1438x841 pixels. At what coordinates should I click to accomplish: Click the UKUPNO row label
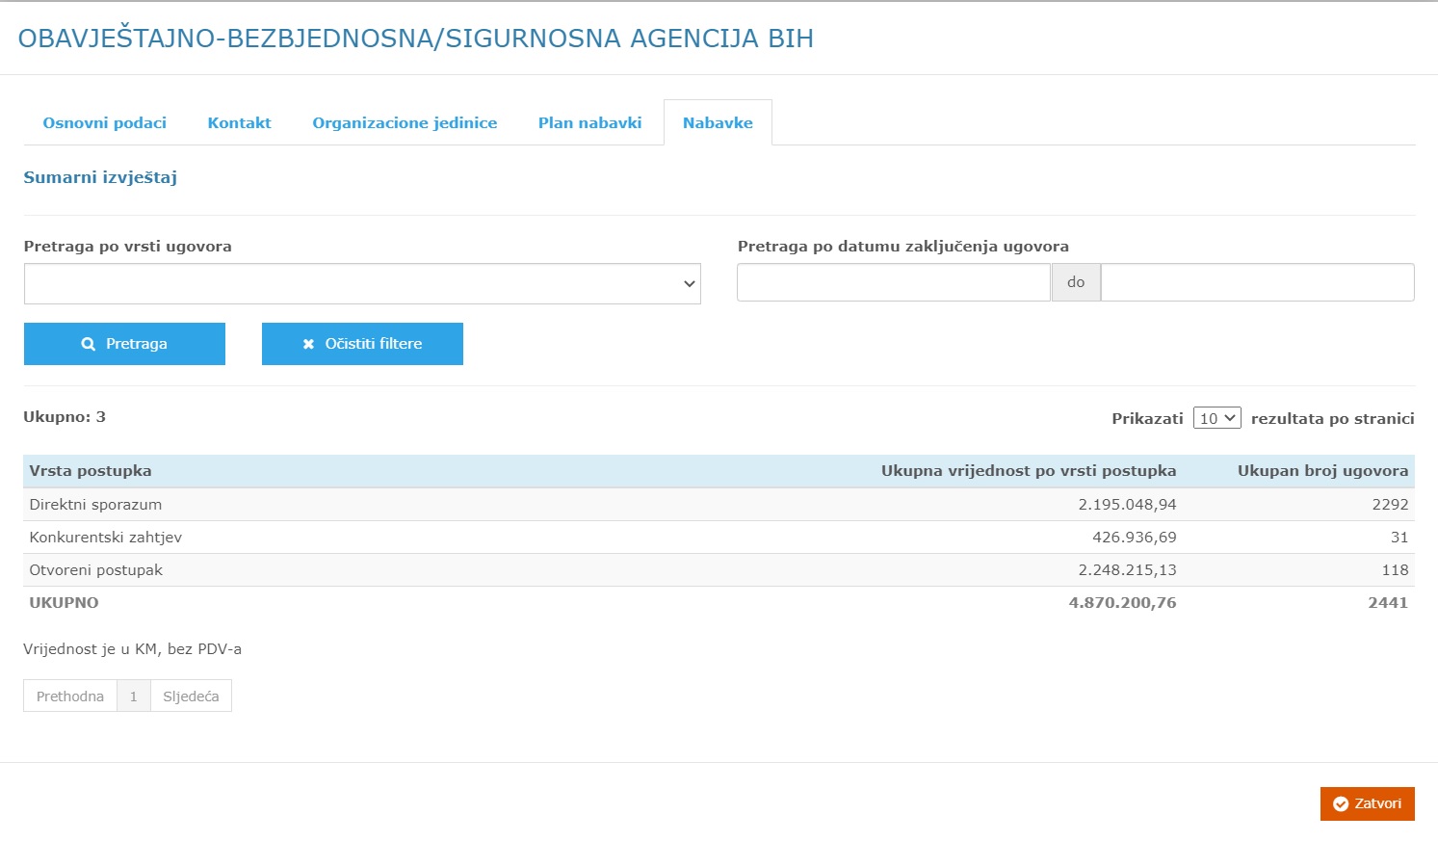click(x=64, y=603)
